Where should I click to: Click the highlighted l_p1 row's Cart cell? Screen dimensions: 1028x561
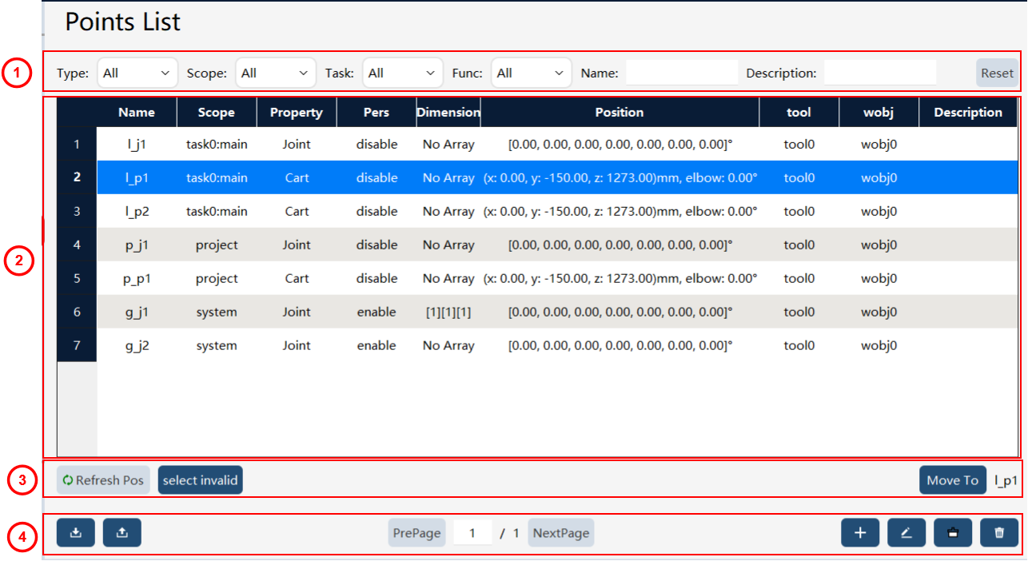coord(297,178)
